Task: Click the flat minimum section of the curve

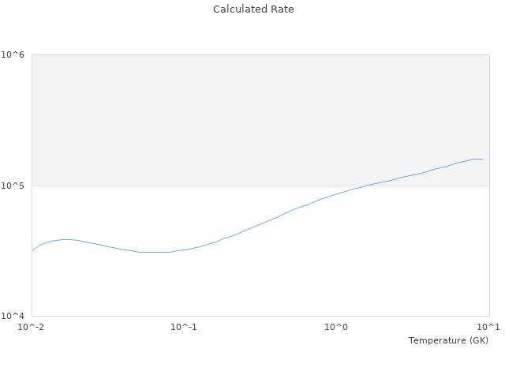Action: coord(154,252)
